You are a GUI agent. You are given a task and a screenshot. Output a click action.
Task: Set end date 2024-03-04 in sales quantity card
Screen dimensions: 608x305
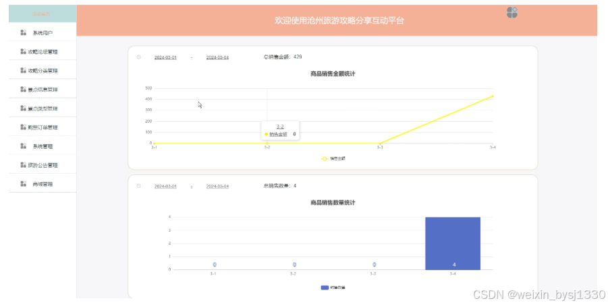pyautogui.click(x=217, y=187)
